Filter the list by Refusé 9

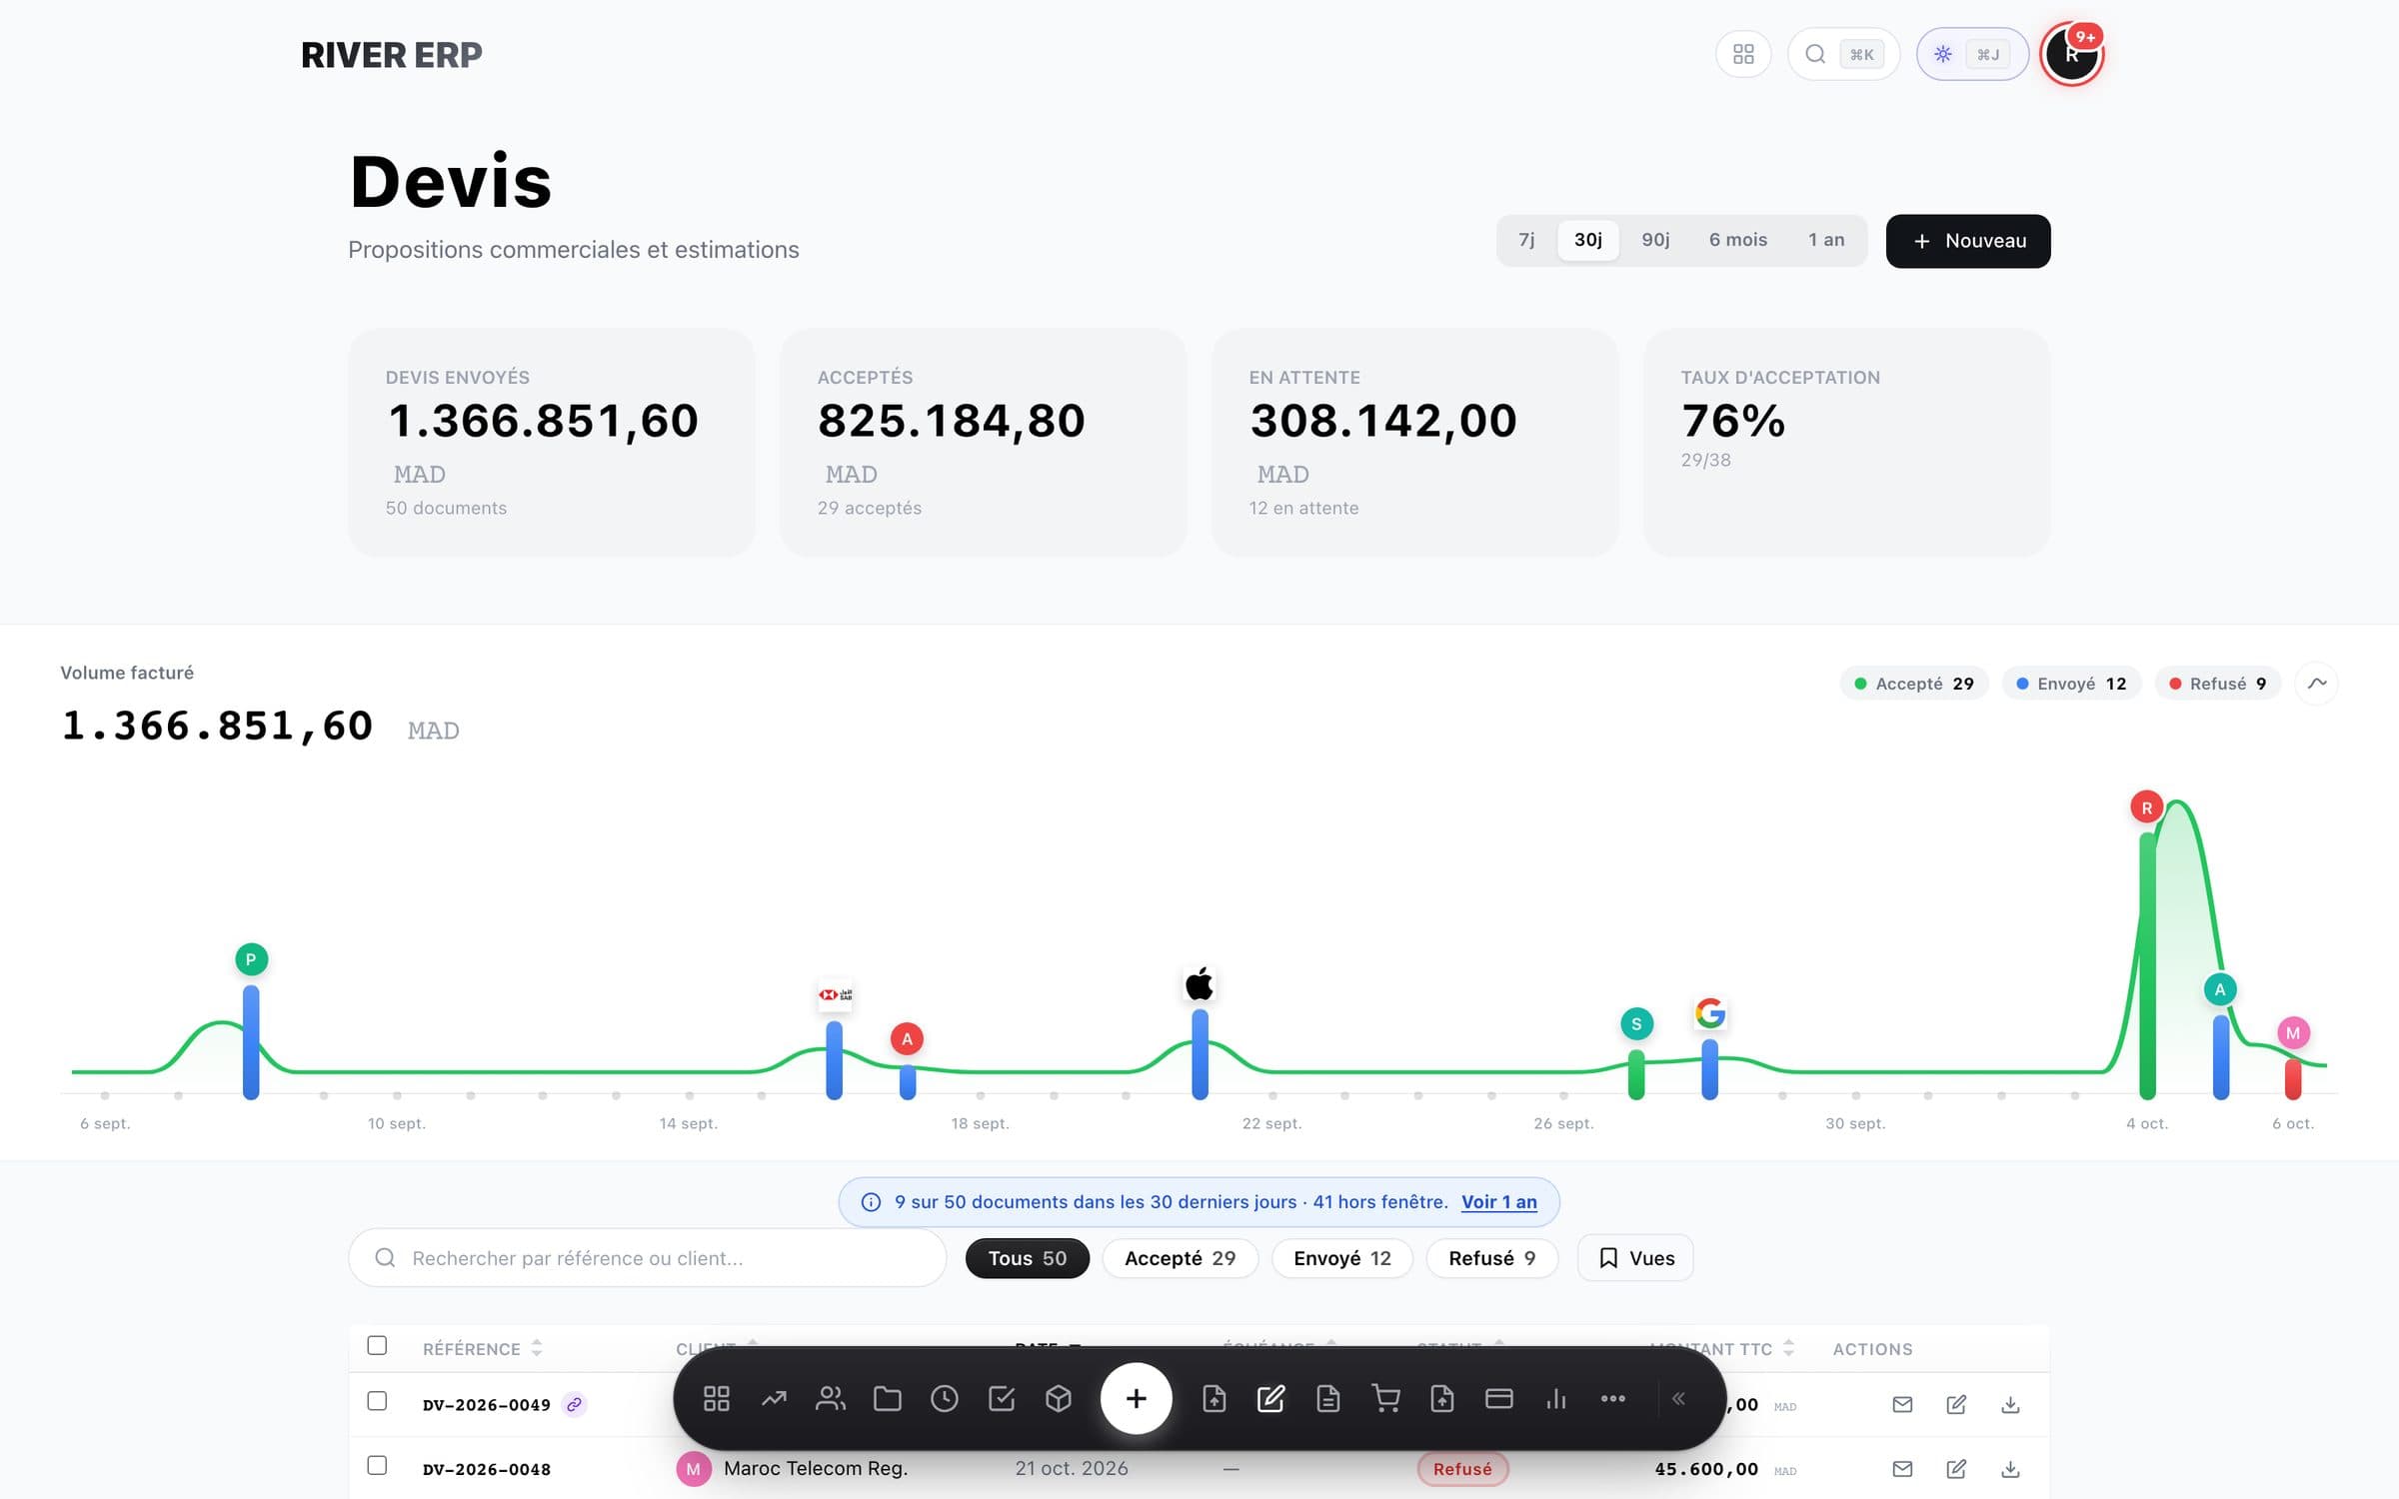click(x=1491, y=1258)
